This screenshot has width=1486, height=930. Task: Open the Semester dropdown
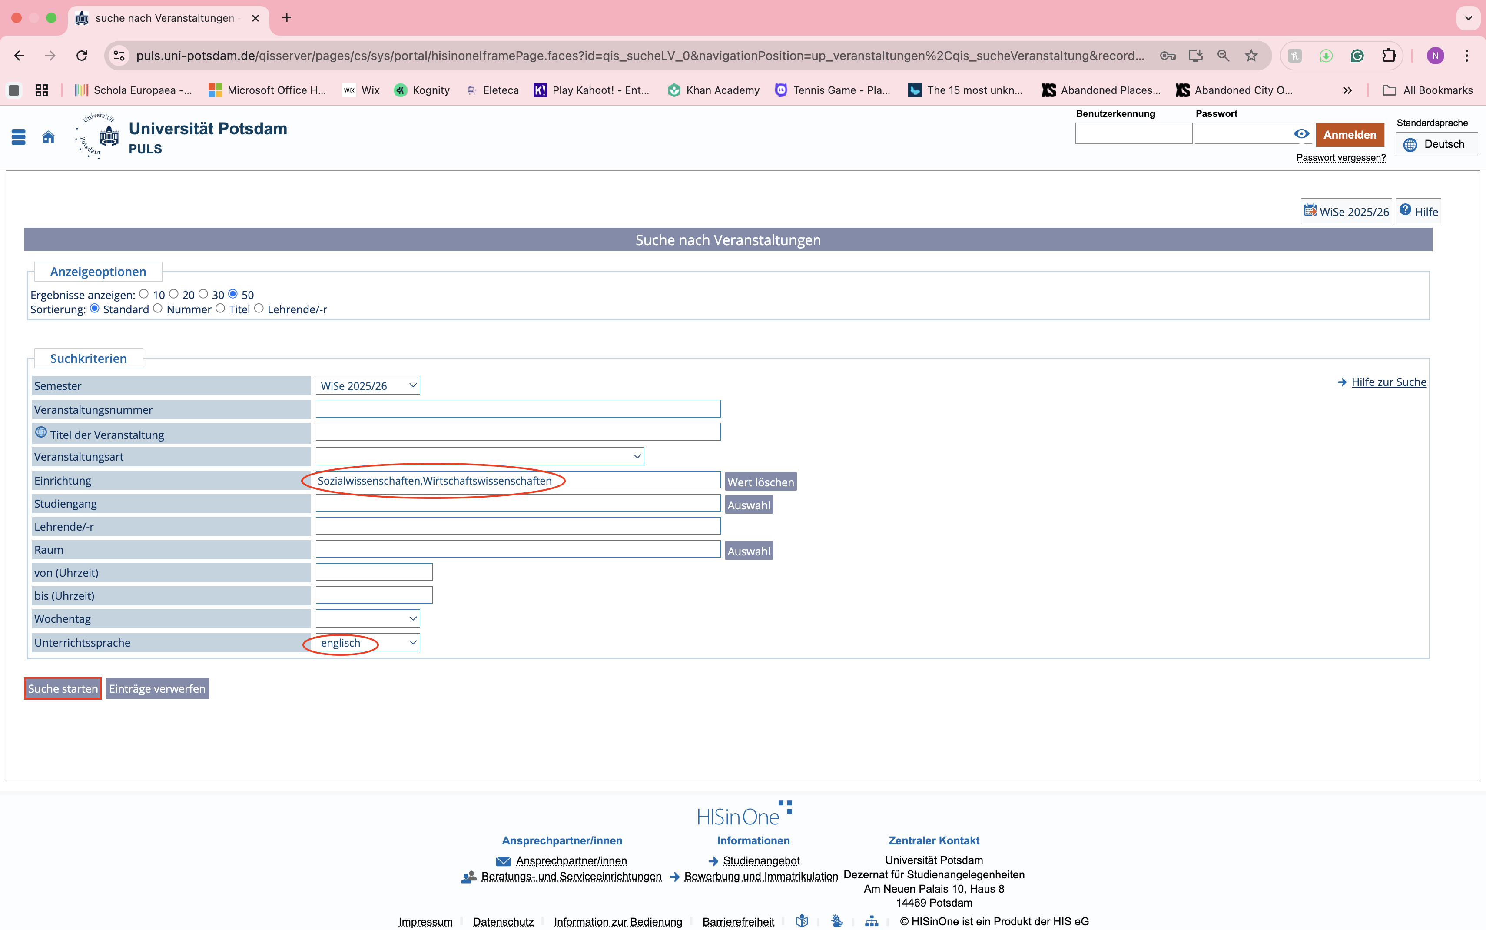pos(368,385)
